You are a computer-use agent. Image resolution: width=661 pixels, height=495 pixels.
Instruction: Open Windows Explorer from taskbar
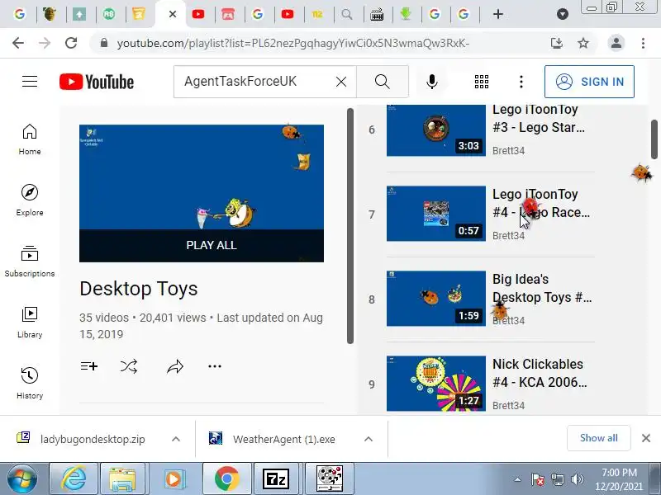121,479
